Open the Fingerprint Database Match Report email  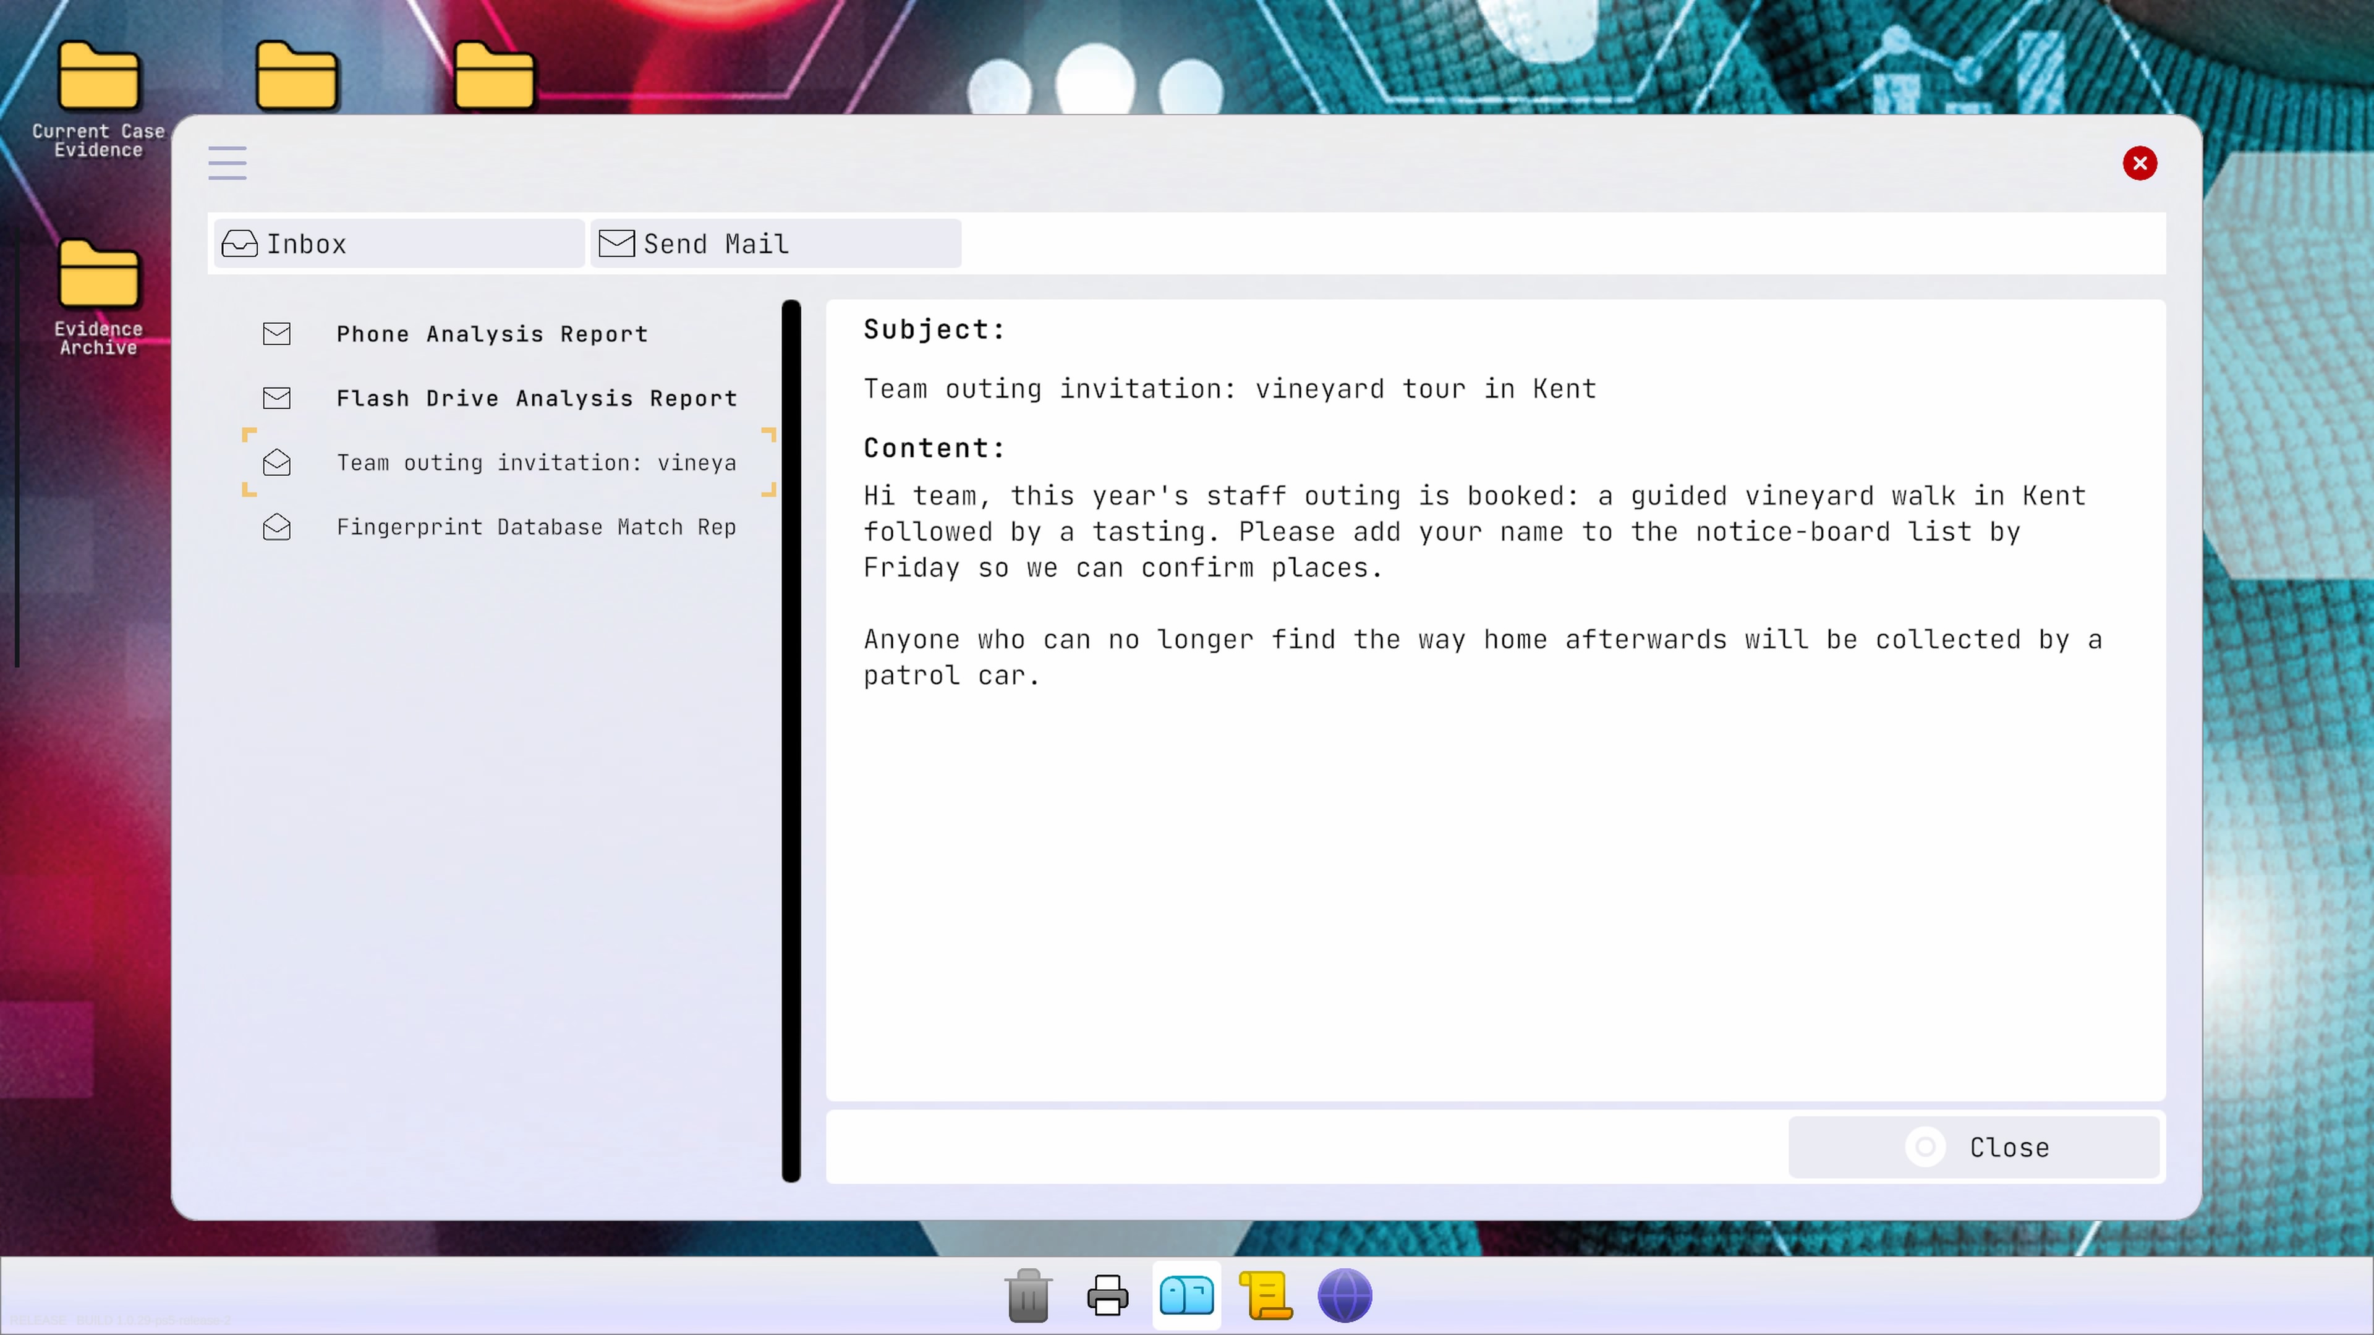(x=509, y=527)
